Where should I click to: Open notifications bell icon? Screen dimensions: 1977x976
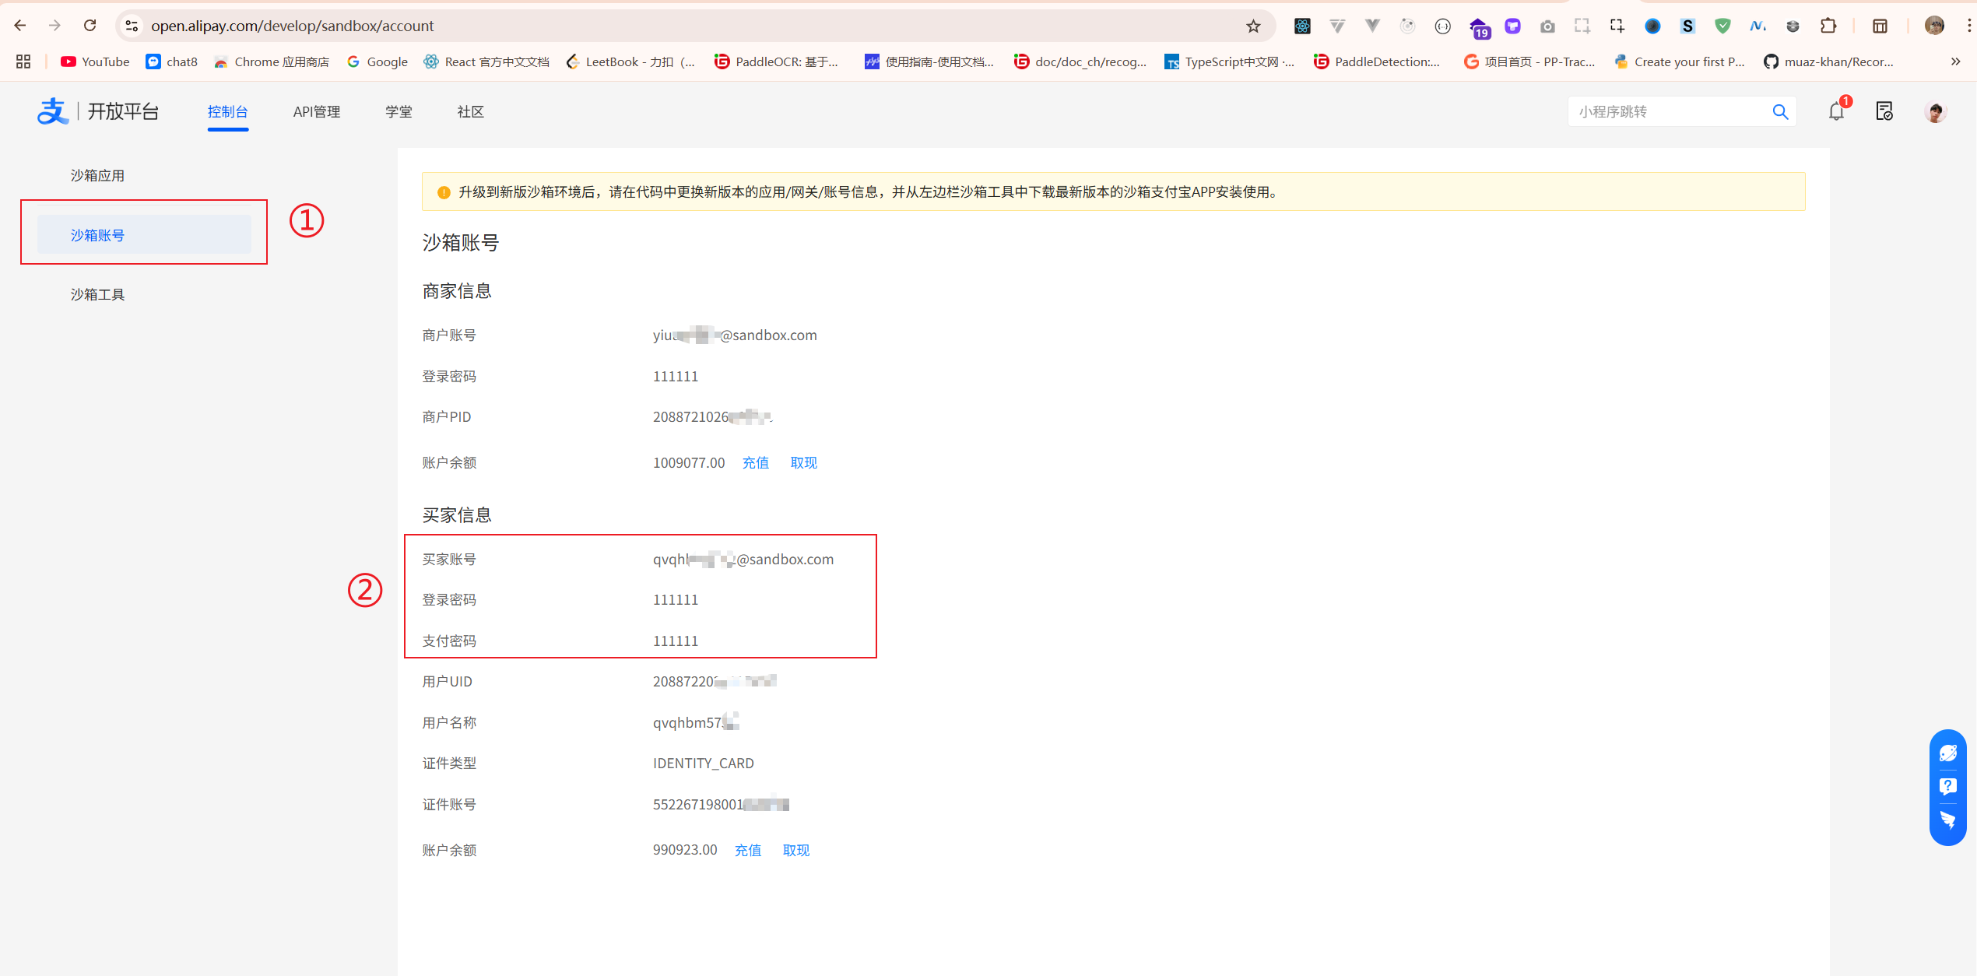click(1837, 111)
